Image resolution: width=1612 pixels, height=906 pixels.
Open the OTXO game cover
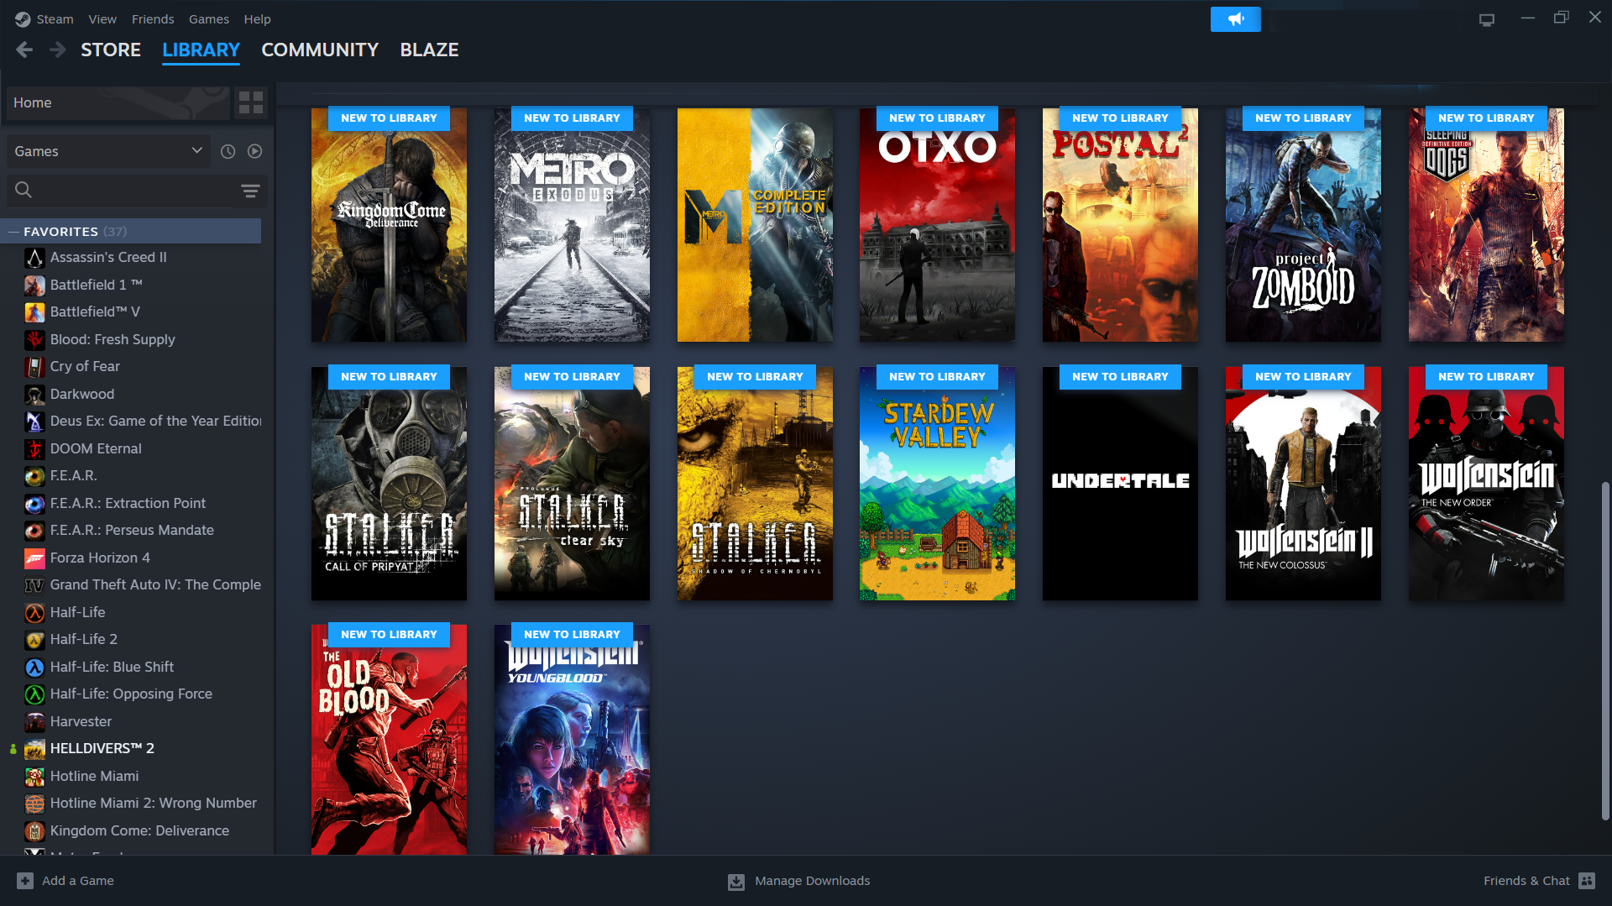click(937, 225)
